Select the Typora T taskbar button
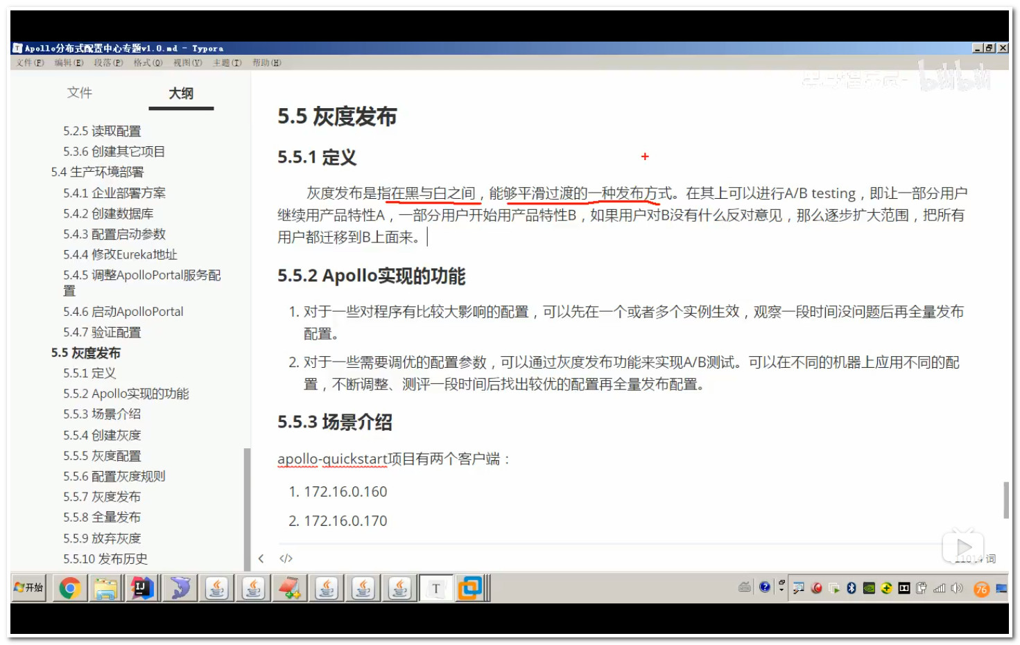1020x645 pixels. [x=436, y=588]
